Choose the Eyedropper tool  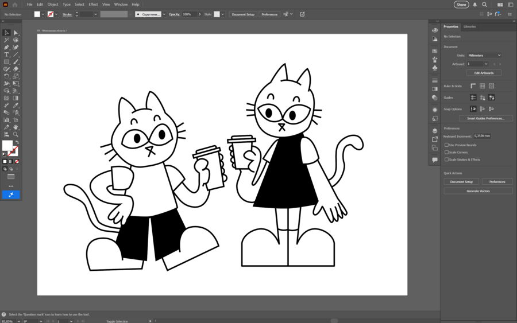click(x=16, y=106)
